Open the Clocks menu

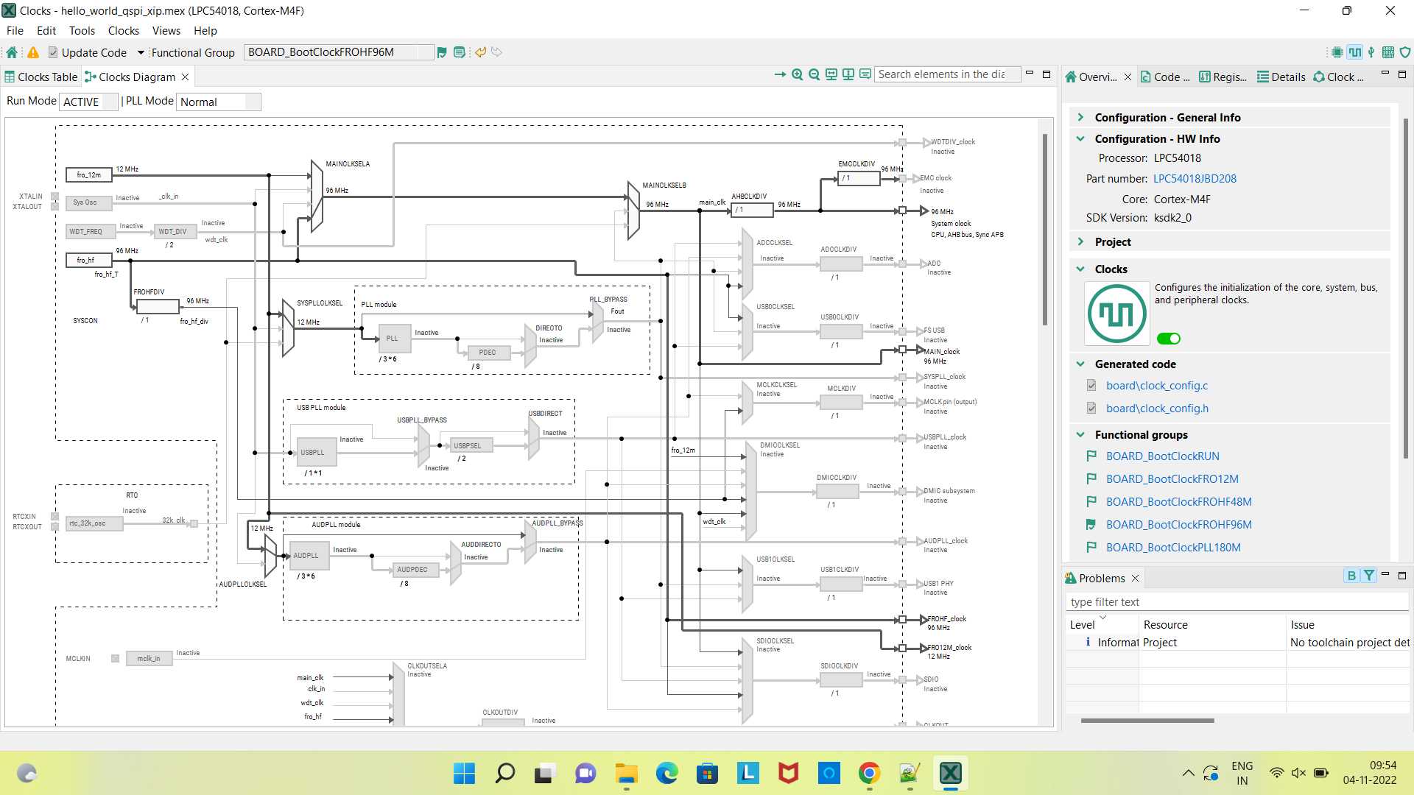(123, 31)
